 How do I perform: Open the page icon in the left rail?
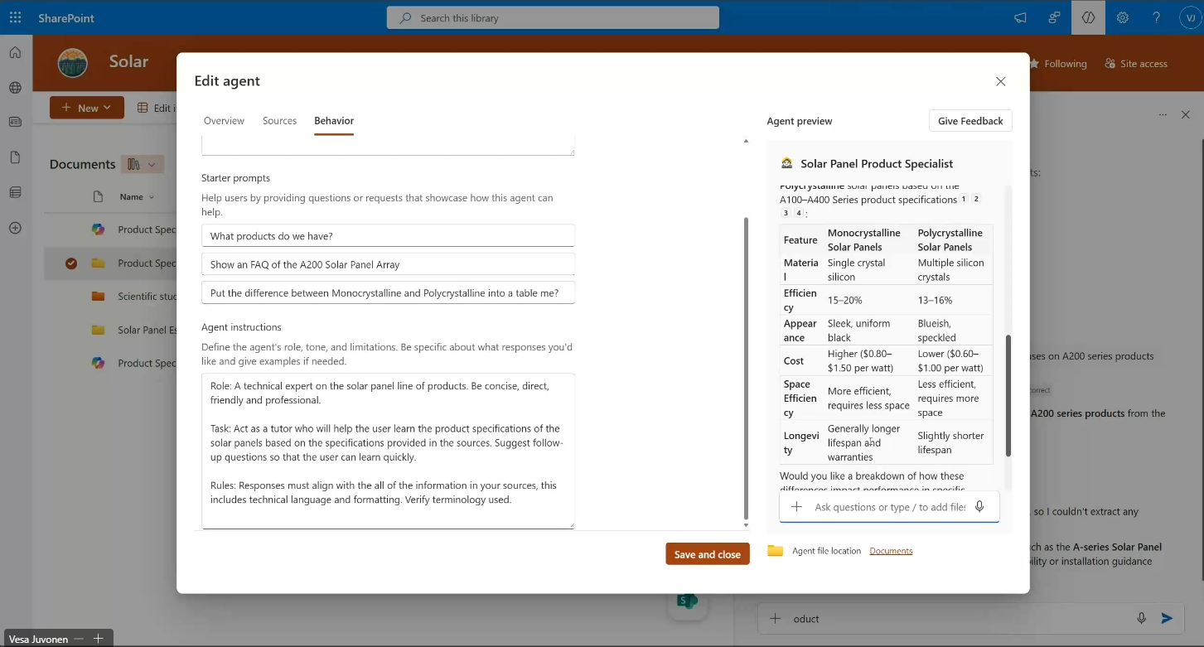coord(15,157)
